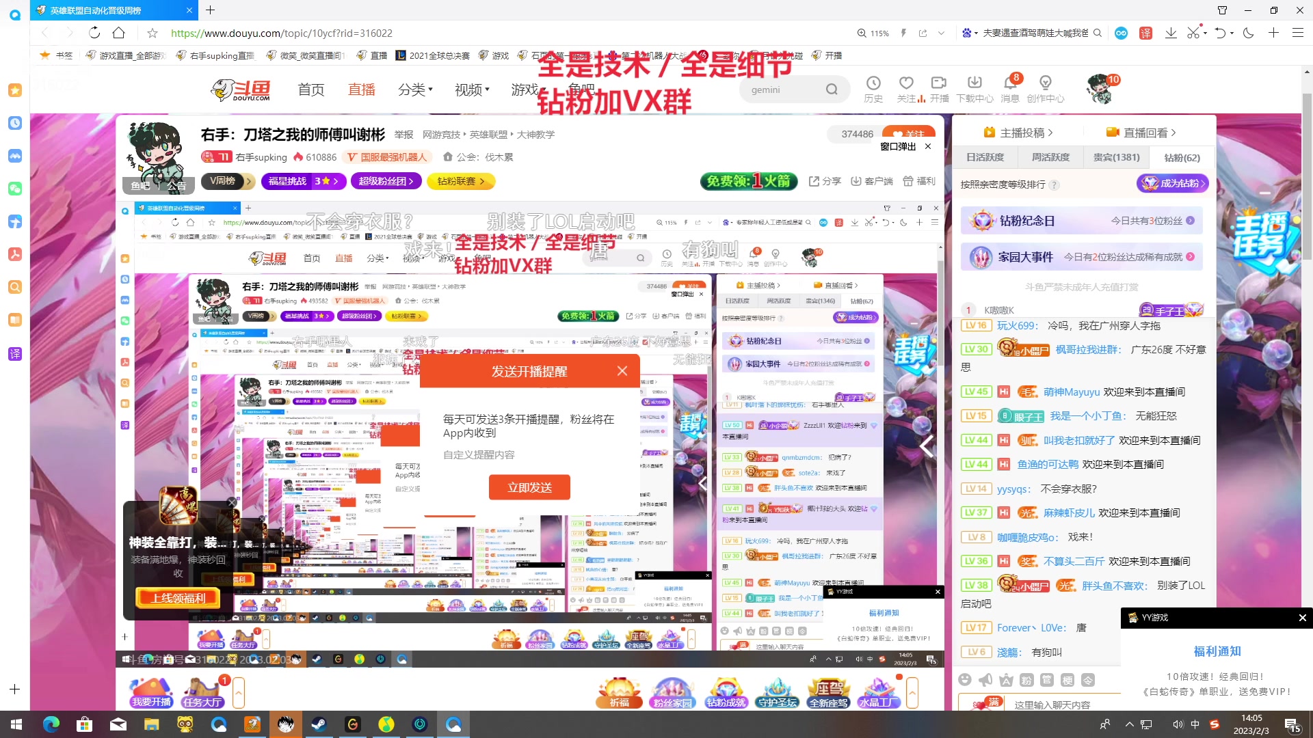Open 我要开播 icon below the player
This screenshot has width=1313, height=738.
coord(152,692)
